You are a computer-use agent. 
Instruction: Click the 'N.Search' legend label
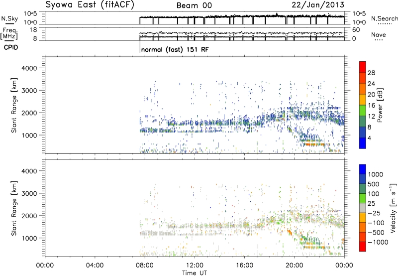click(384, 18)
